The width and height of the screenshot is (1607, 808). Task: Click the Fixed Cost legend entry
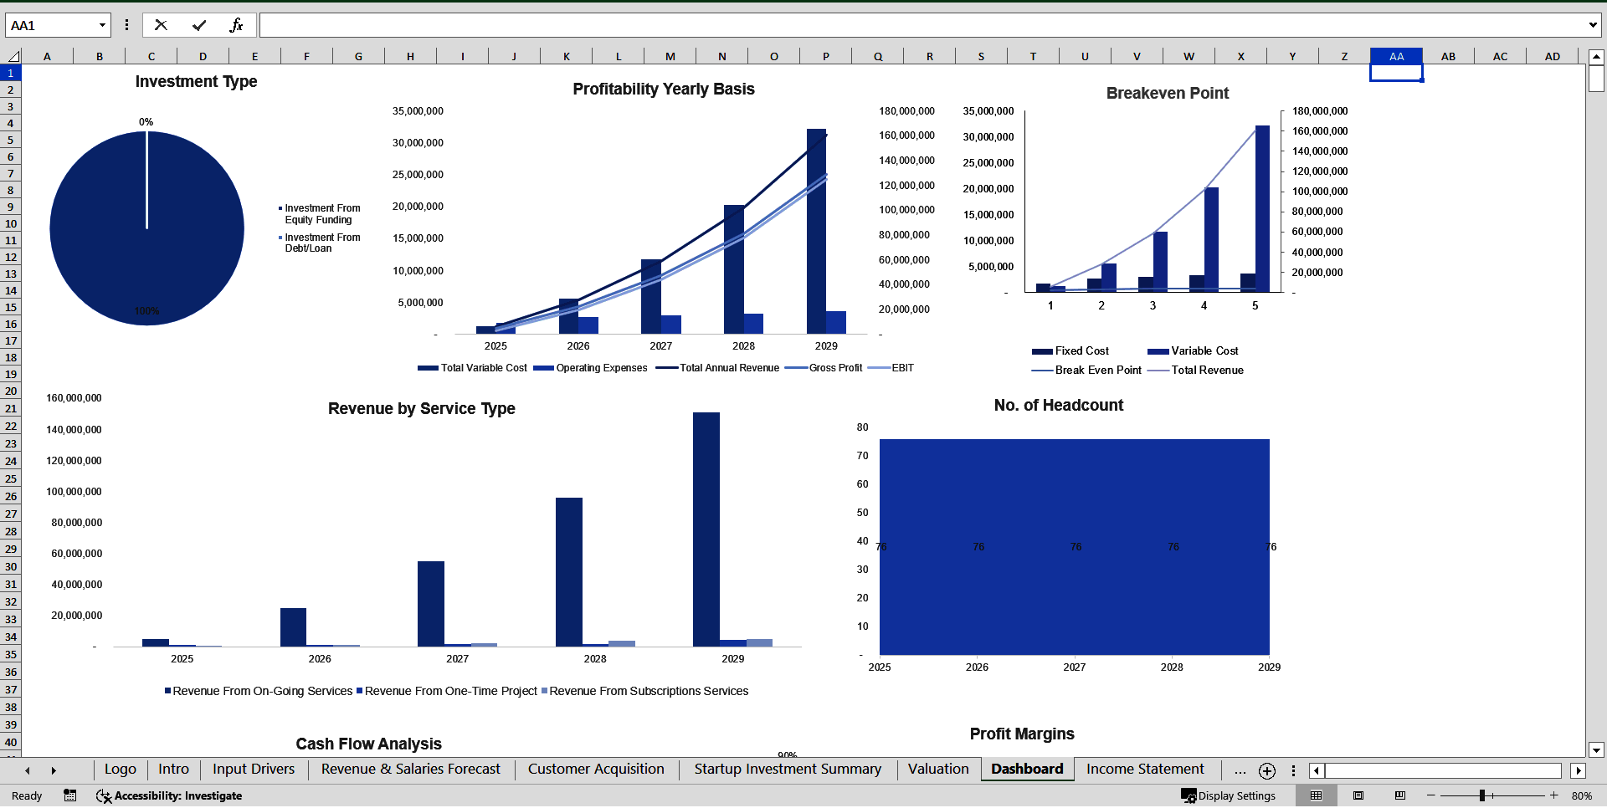click(1070, 350)
